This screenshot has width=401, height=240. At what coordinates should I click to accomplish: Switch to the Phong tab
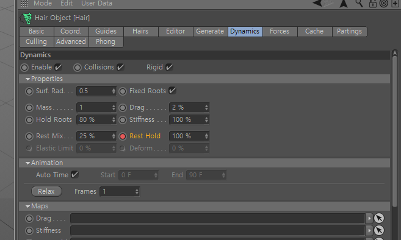point(106,42)
